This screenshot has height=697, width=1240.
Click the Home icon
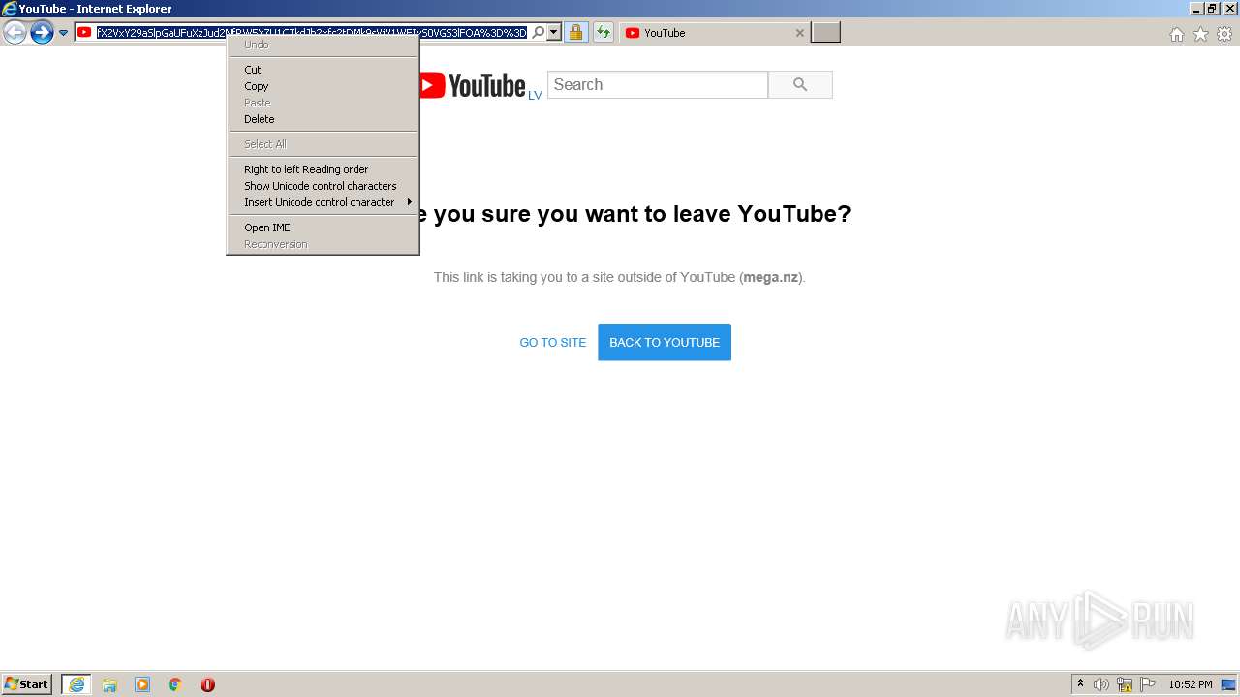click(x=1176, y=34)
